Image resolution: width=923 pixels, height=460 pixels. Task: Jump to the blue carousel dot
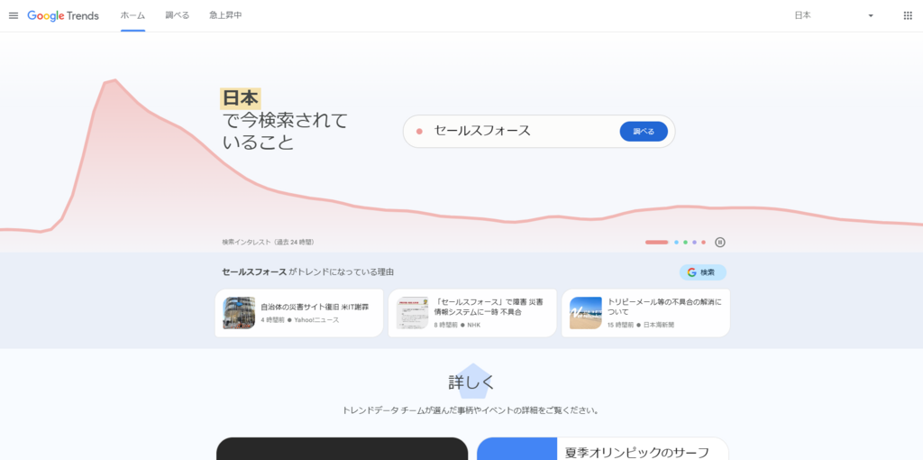(676, 242)
